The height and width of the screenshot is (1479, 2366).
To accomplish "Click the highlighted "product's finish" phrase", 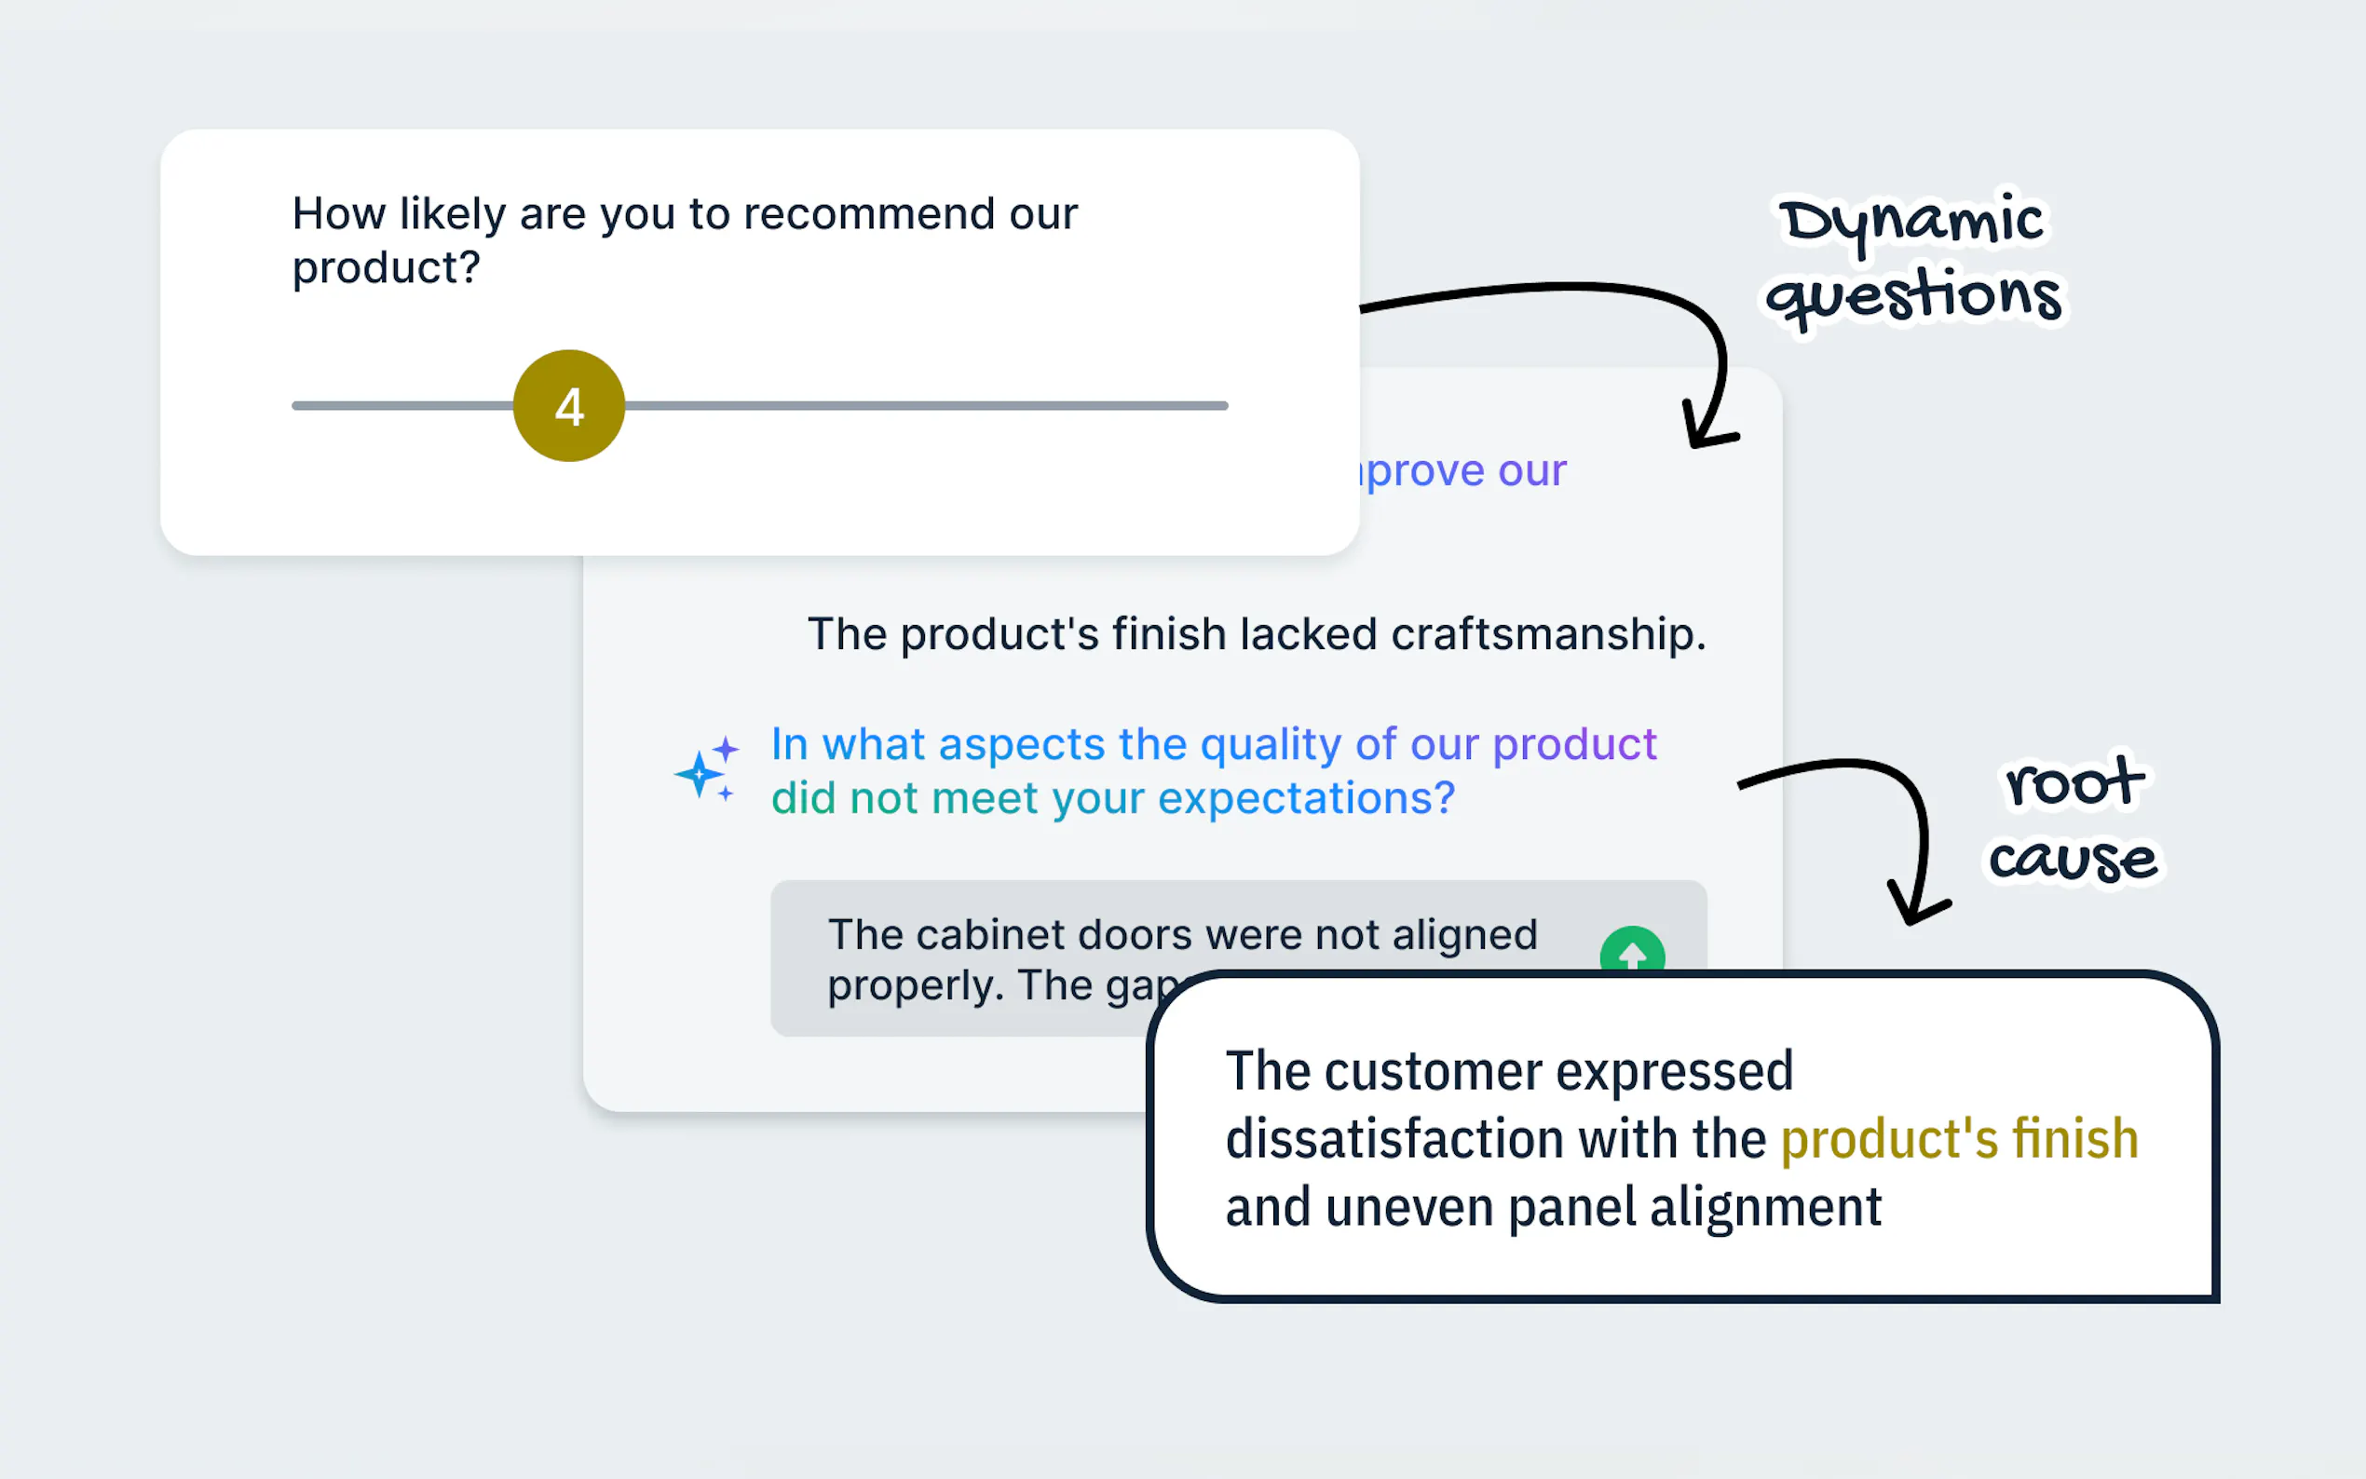I will 1959,1139.
